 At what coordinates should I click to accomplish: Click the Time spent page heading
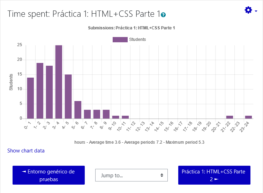point(84,14)
